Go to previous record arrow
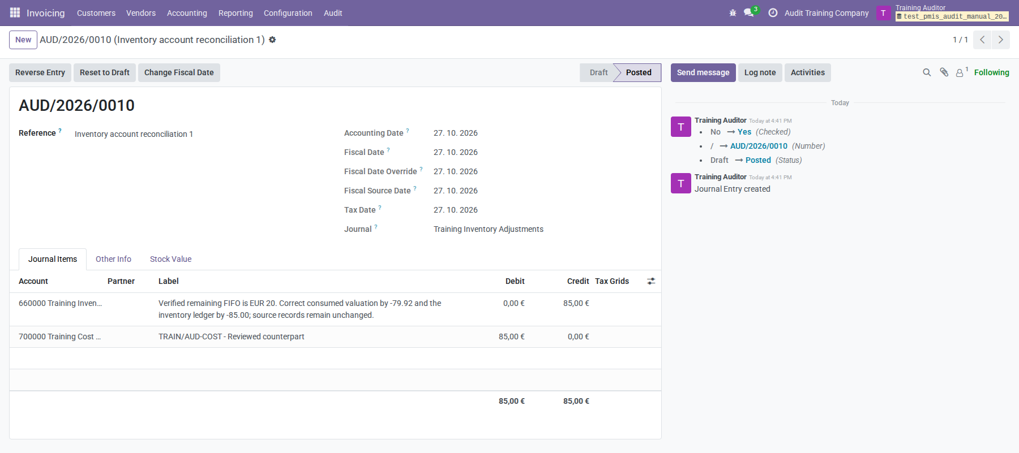The width and height of the screenshot is (1019, 453). (x=982, y=40)
